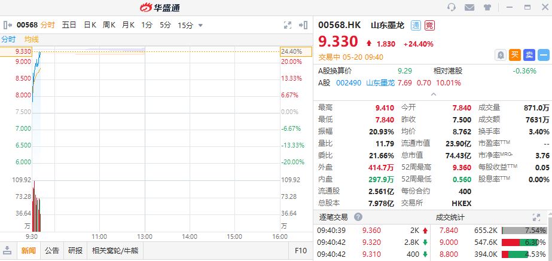Image resolution: width=552 pixels, height=261 pixels.
Task: Click the 卖 sell button
Action: pyautogui.click(x=529, y=55)
